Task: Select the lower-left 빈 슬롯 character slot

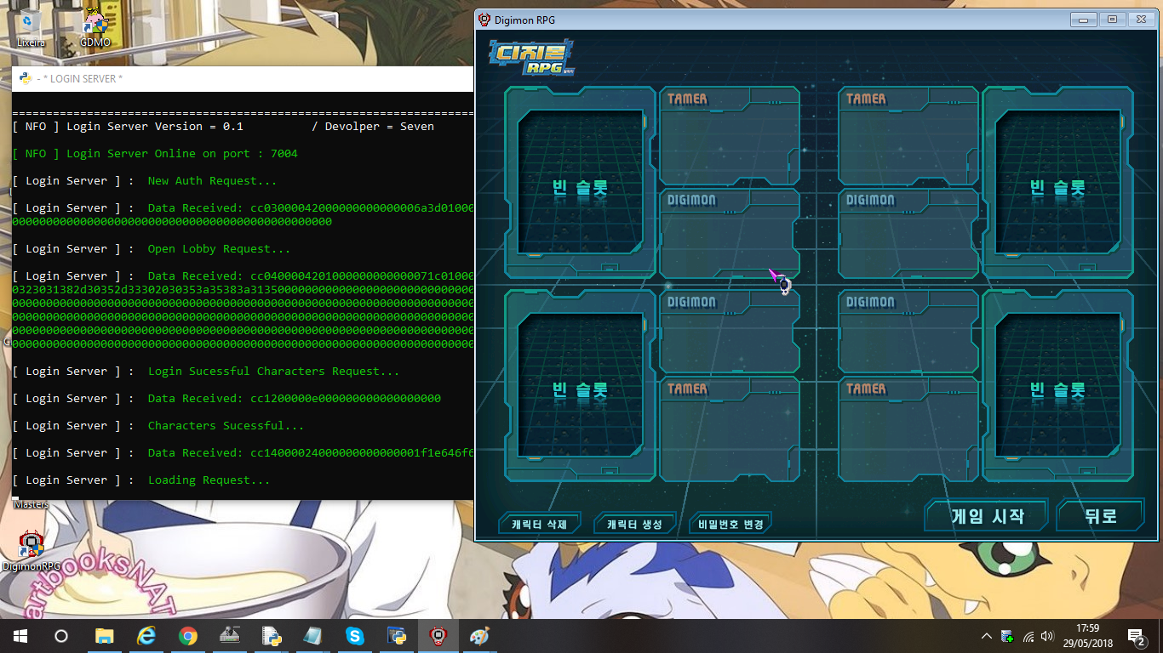Action: (x=580, y=386)
